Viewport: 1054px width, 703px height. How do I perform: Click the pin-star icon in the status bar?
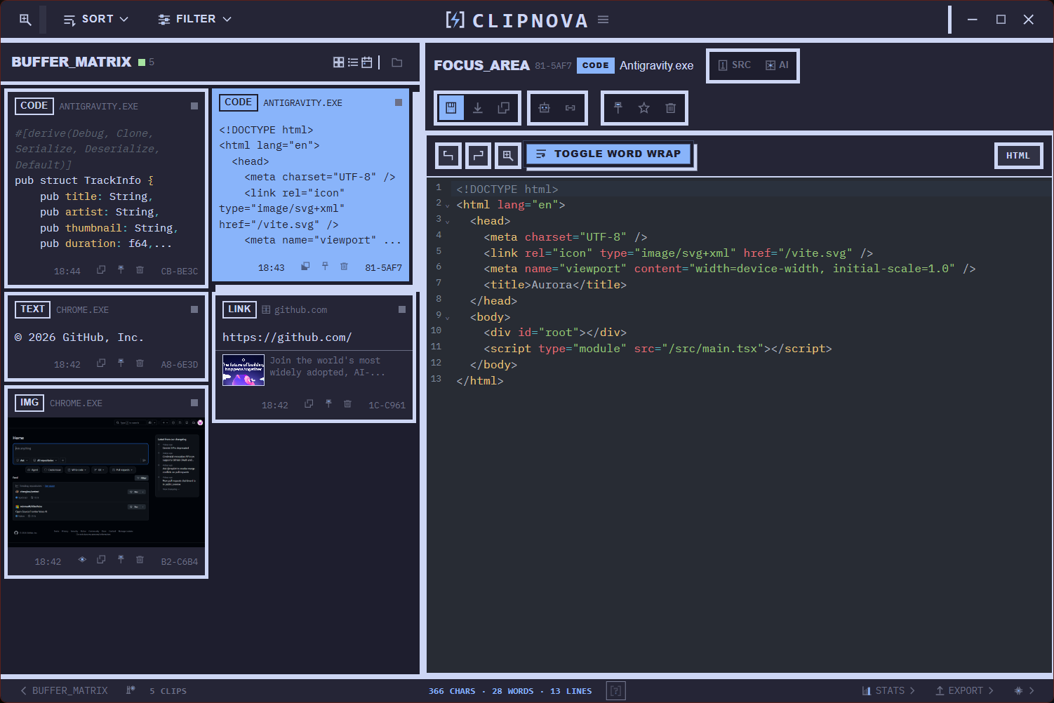131,690
